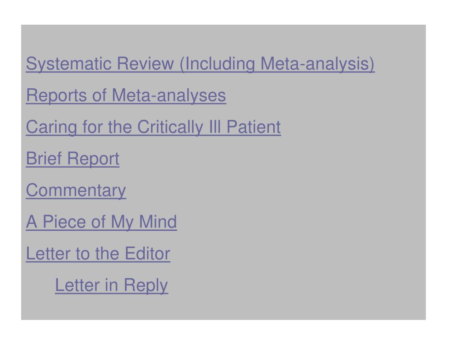Click the Letter to the Editor link
This screenshot has height=339, width=452.
98,254
